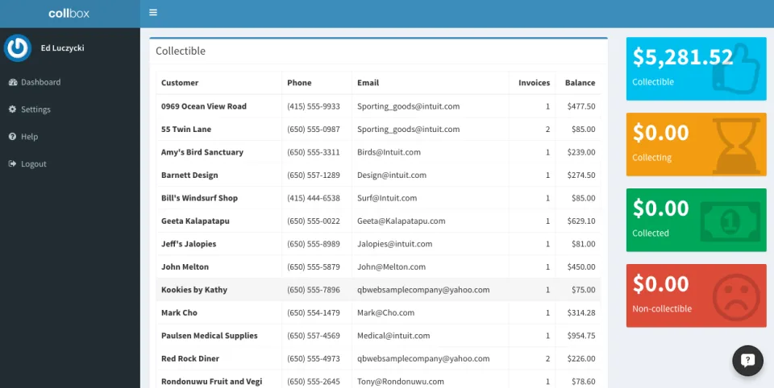Click the Sporting_goods@intuit.com email for 55 Twin Lane
Viewport: 774px width, 388px height.
point(408,129)
